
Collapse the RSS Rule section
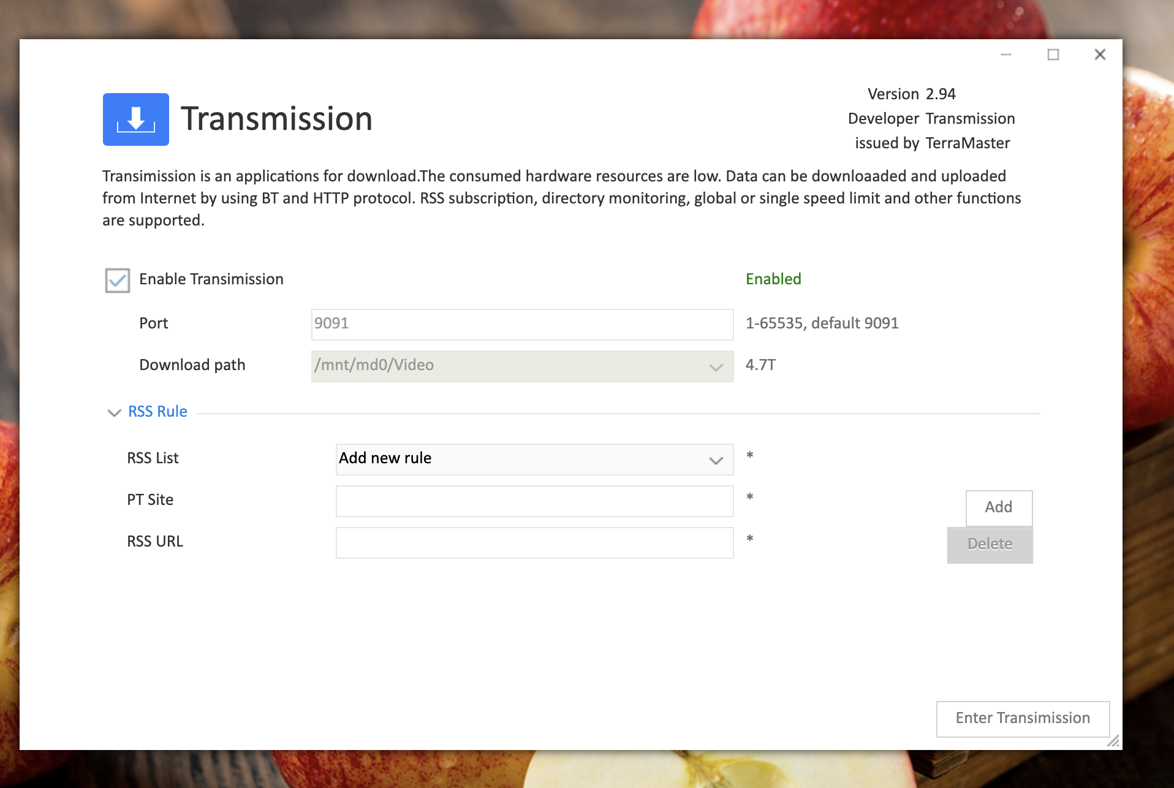pyautogui.click(x=113, y=412)
